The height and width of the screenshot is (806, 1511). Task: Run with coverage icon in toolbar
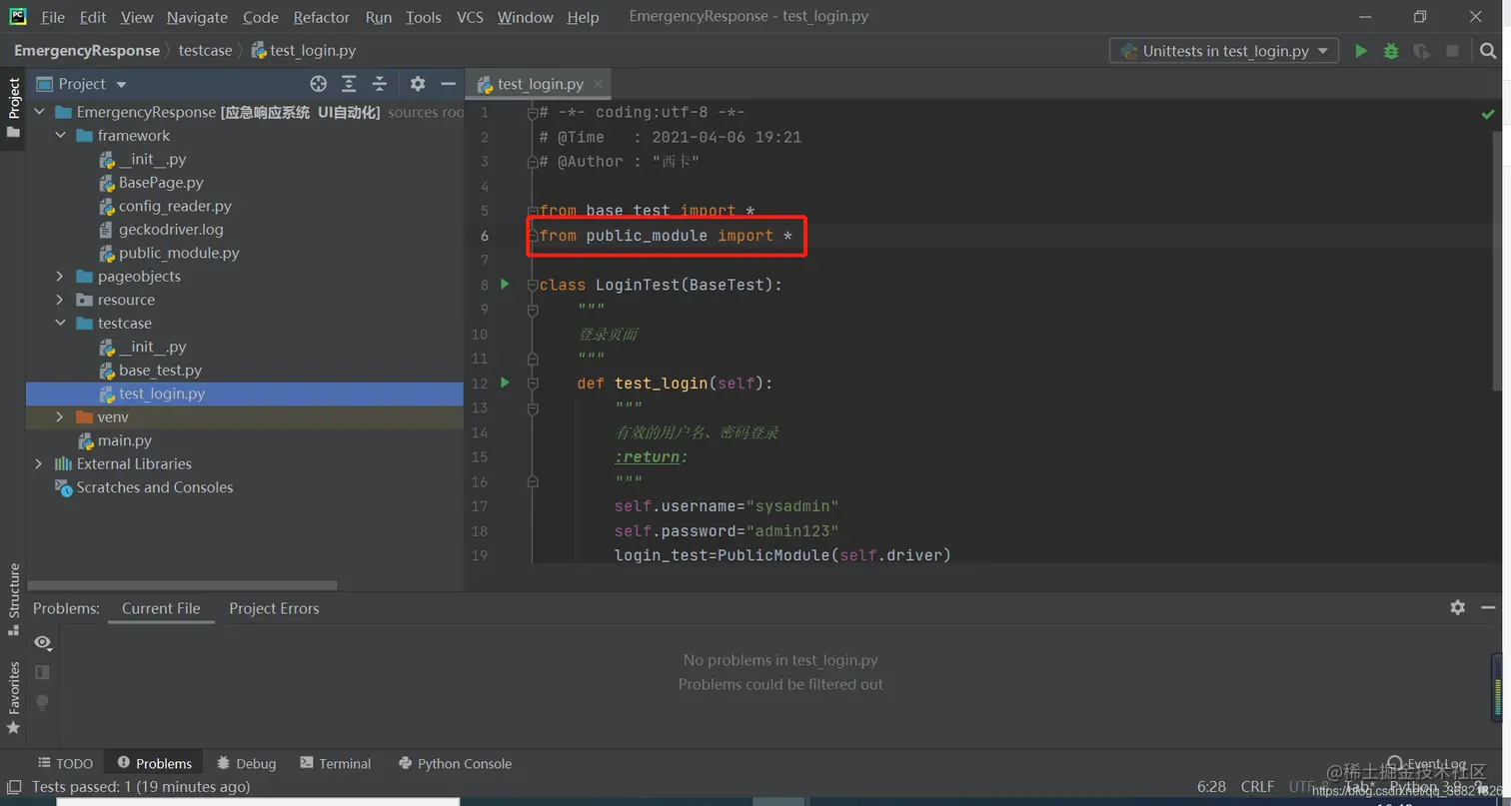[x=1421, y=51]
